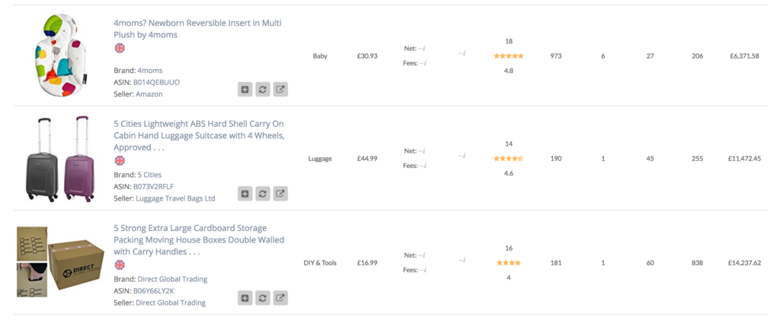
Task: Click the Net info icon in the 4moms row
Action: point(424,49)
